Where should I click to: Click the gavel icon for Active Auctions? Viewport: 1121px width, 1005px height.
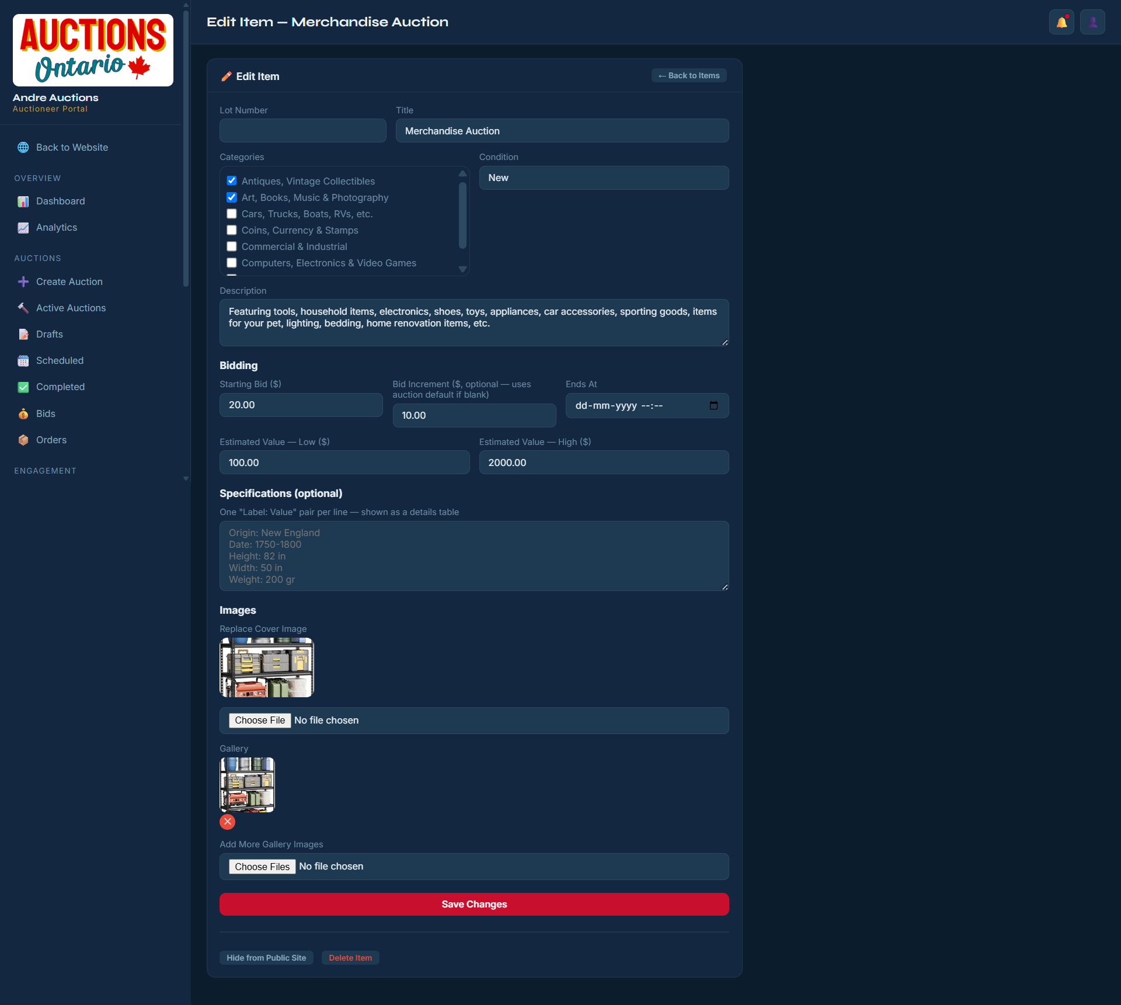(23, 308)
